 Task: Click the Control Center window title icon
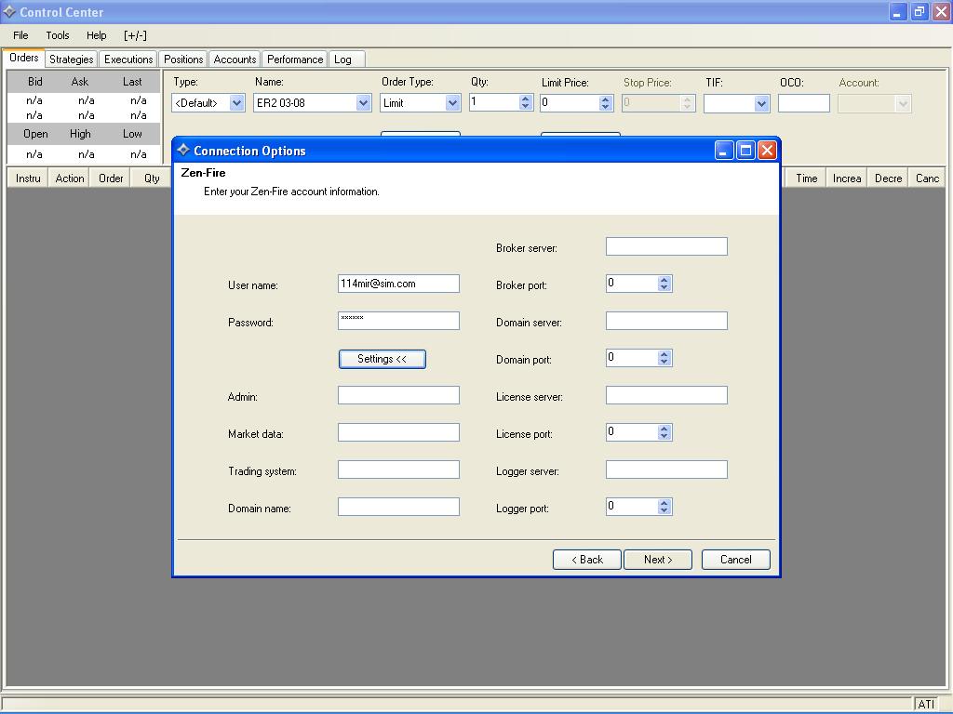click(9, 12)
